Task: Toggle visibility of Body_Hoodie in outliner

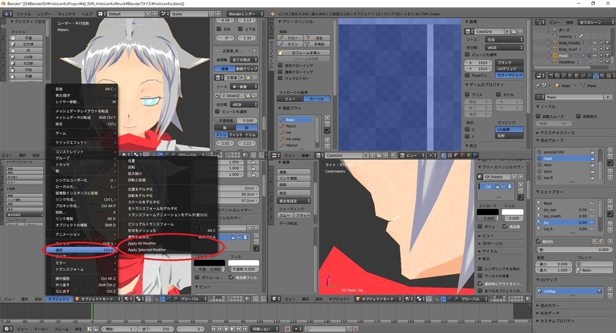Action: [x=594, y=43]
